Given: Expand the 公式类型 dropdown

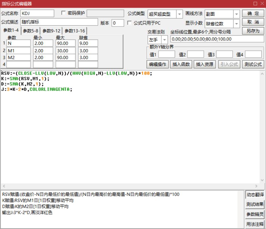Looking at the screenshot, I should (x=180, y=14).
